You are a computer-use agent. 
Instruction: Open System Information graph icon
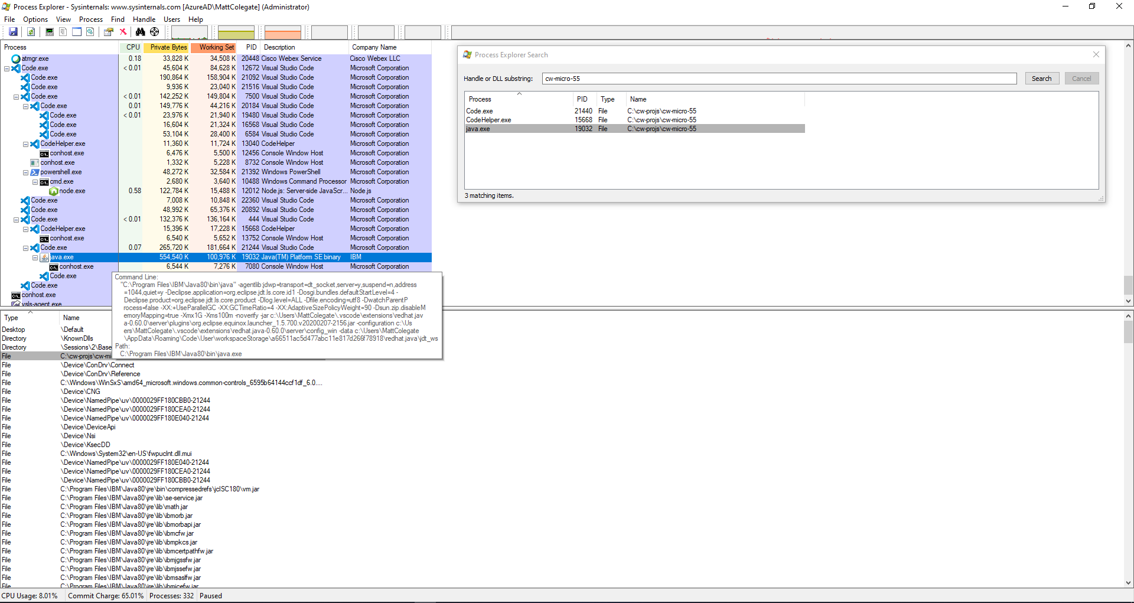tap(49, 32)
